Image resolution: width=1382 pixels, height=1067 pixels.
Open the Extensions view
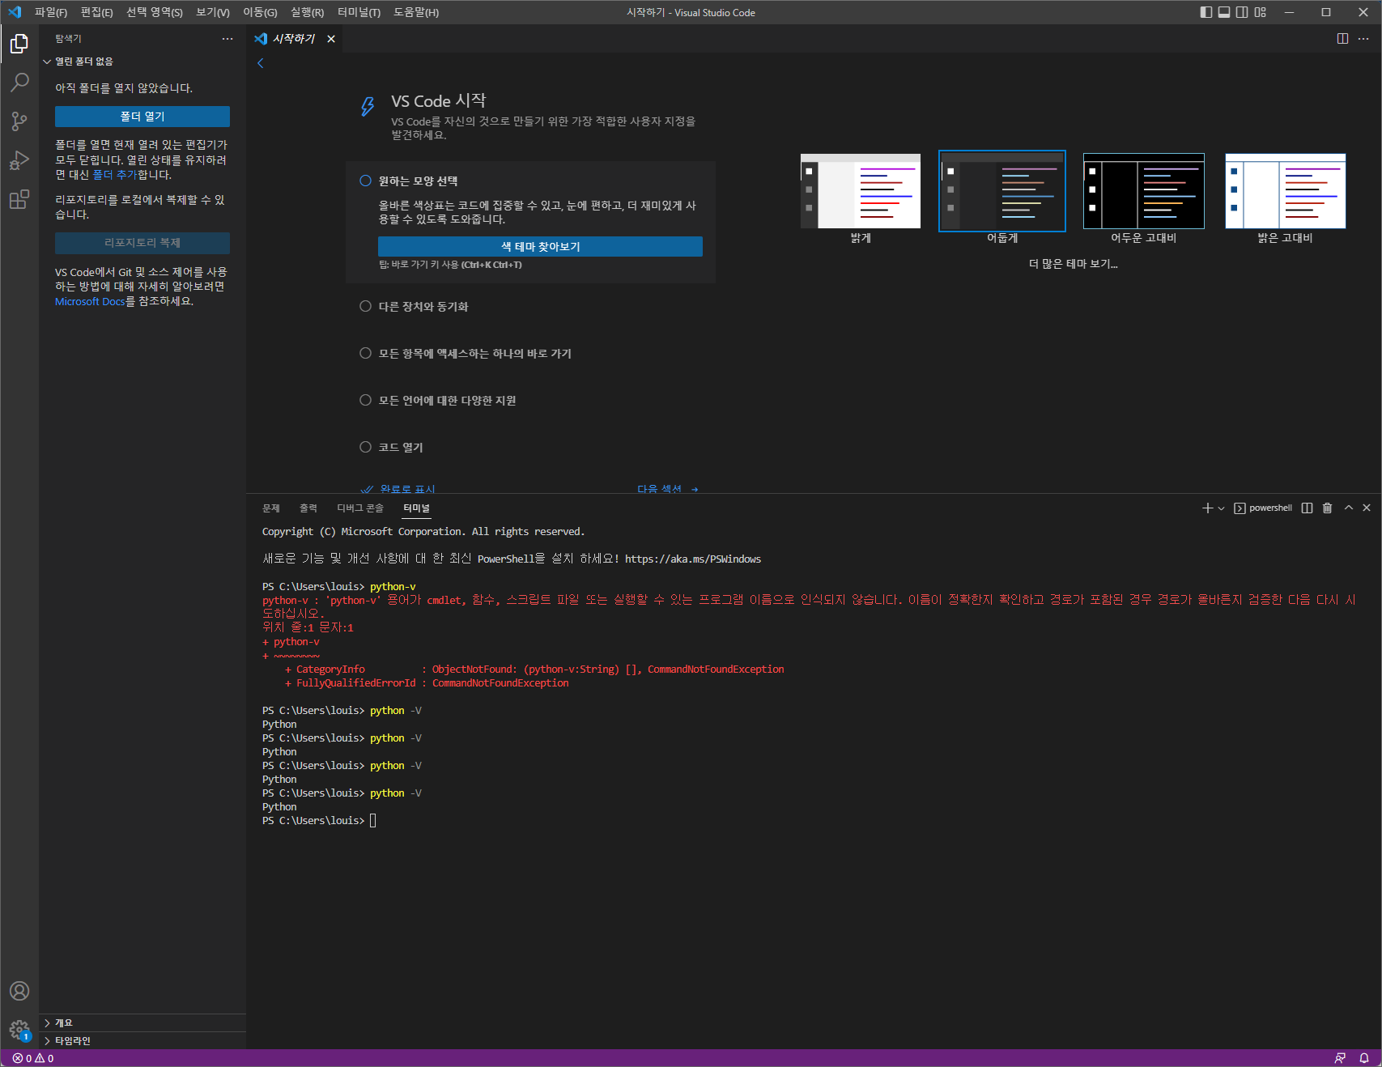click(x=19, y=199)
